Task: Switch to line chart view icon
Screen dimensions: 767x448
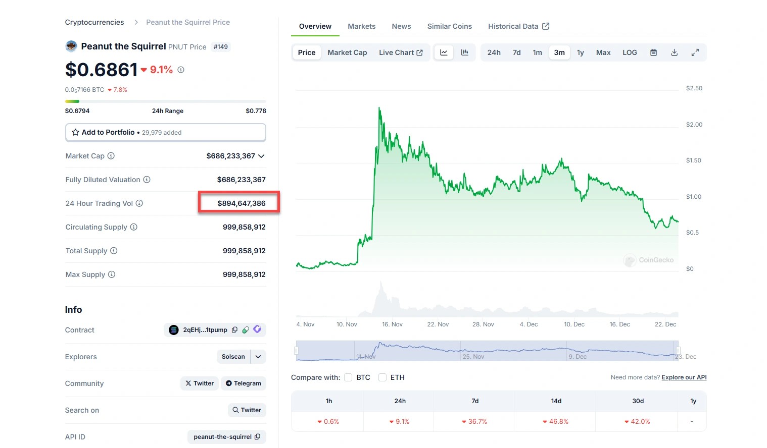Action: coord(444,52)
